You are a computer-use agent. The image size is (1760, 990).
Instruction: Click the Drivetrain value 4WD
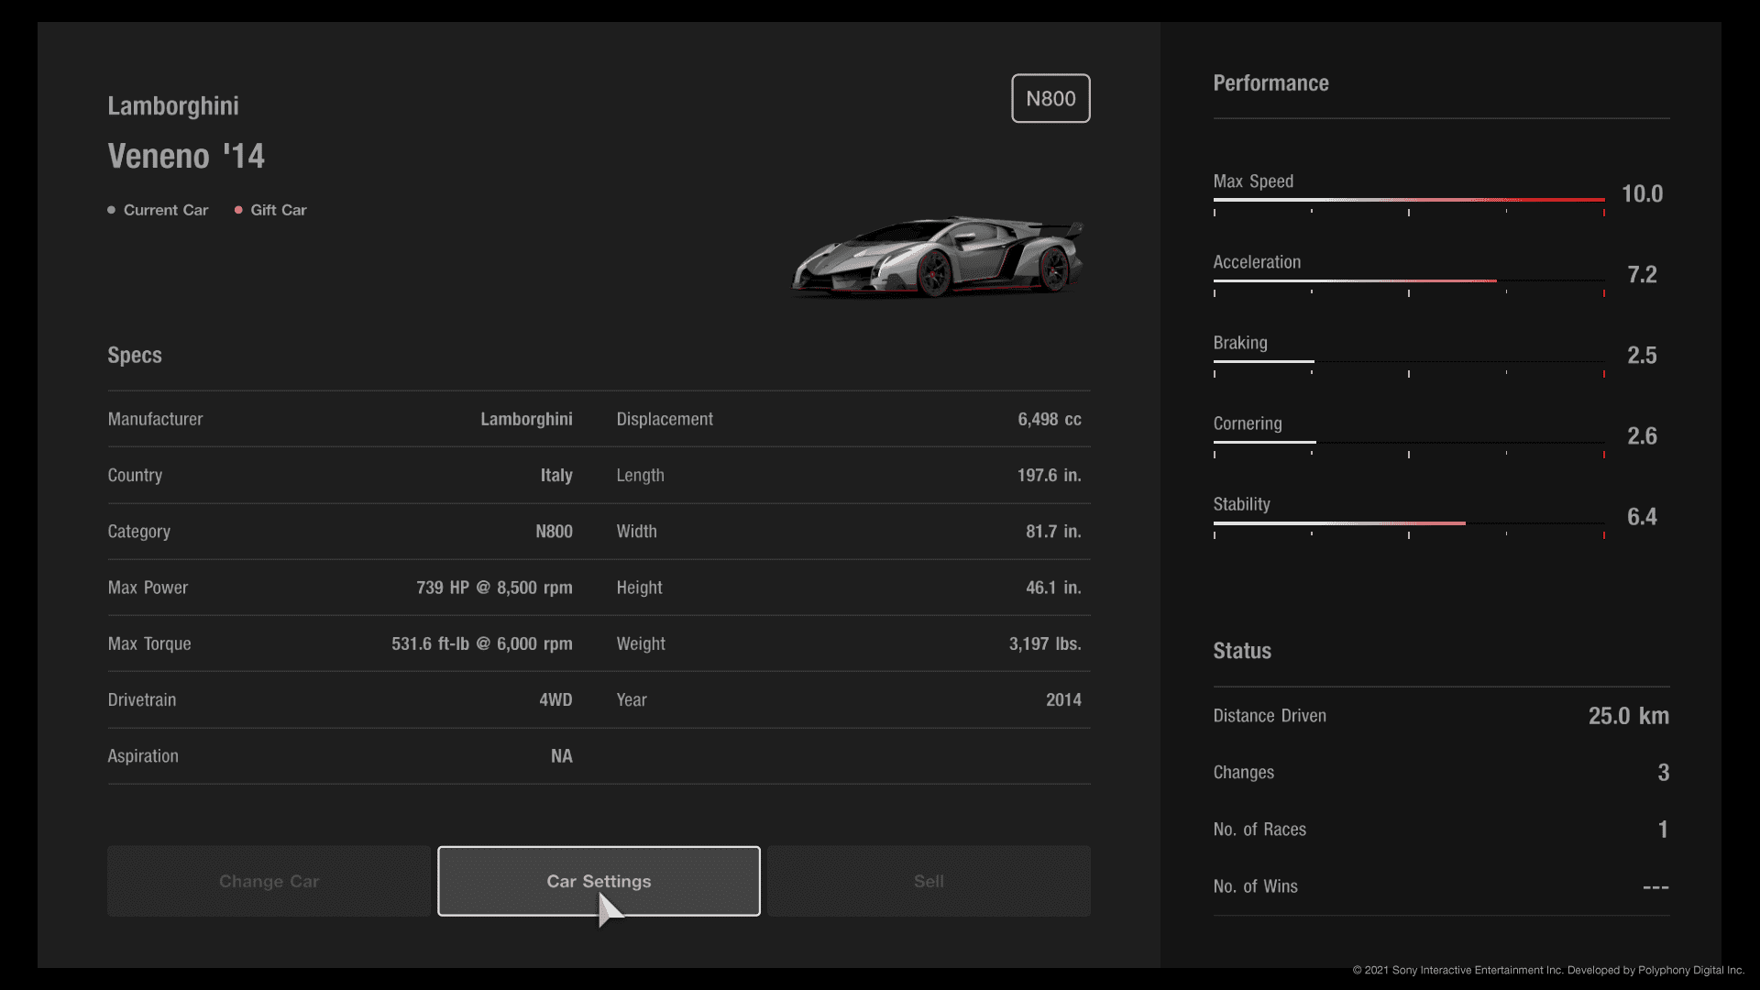[555, 700]
